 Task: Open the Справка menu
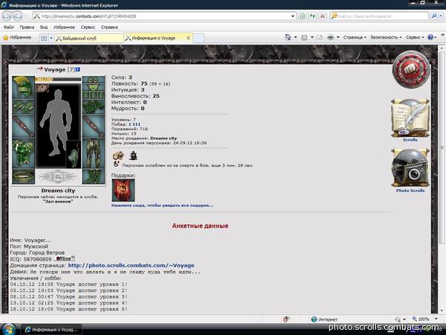[109, 27]
